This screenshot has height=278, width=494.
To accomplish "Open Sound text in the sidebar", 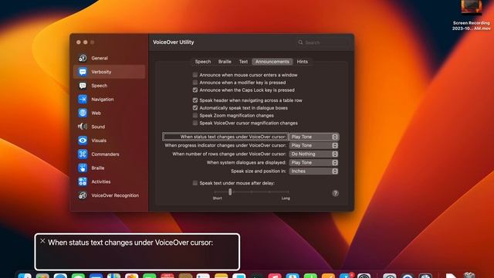I will point(98,127).
